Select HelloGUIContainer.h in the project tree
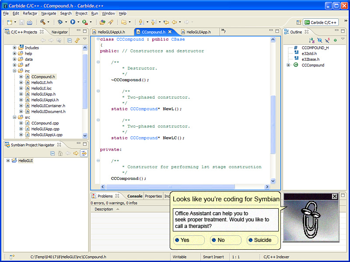Image resolution: width=350 pixels, height=262 pixels. pos(48,106)
